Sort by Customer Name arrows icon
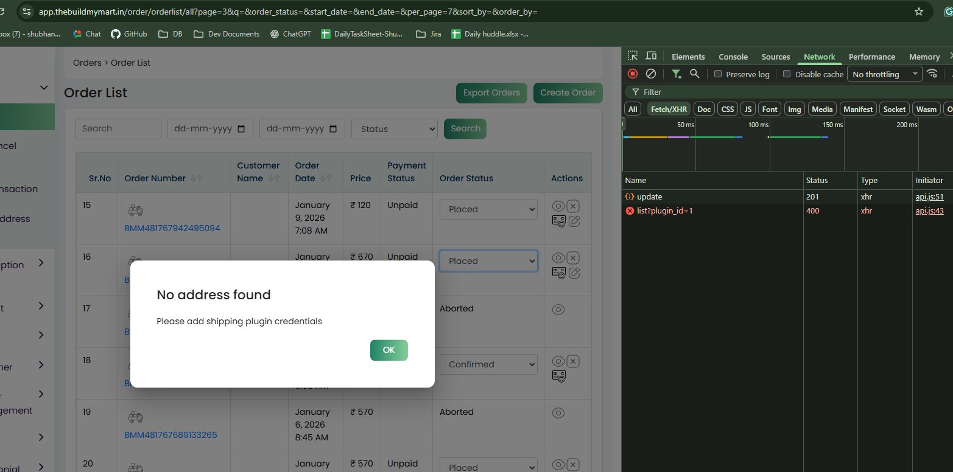 274,178
